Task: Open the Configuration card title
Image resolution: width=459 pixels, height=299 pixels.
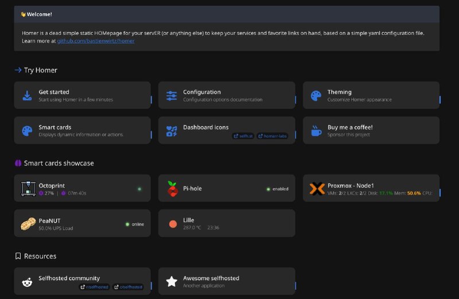Action: click(202, 92)
